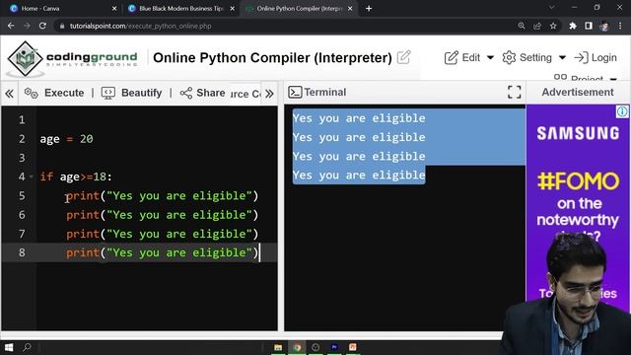The width and height of the screenshot is (631, 355).
Task: Click print statement on line 7
Action: (162, 234)
